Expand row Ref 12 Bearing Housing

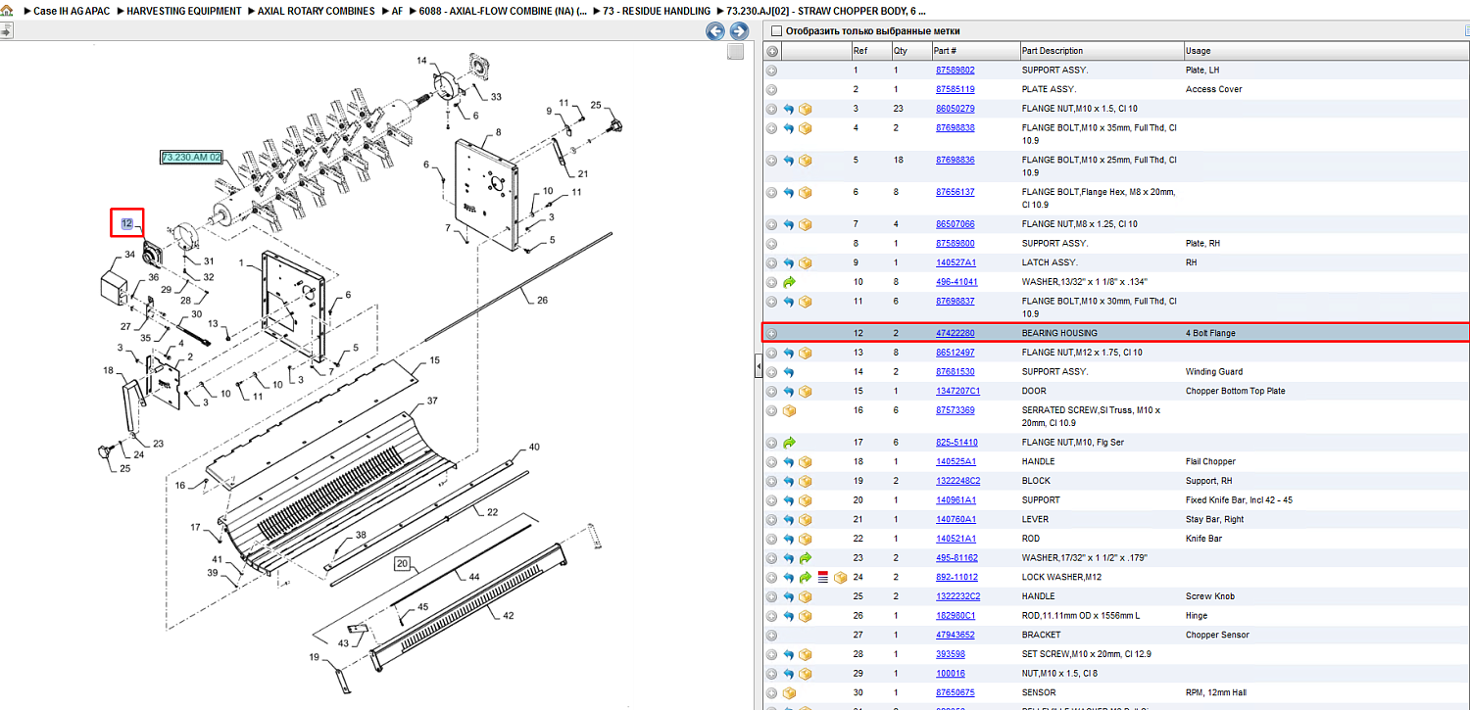772,333
